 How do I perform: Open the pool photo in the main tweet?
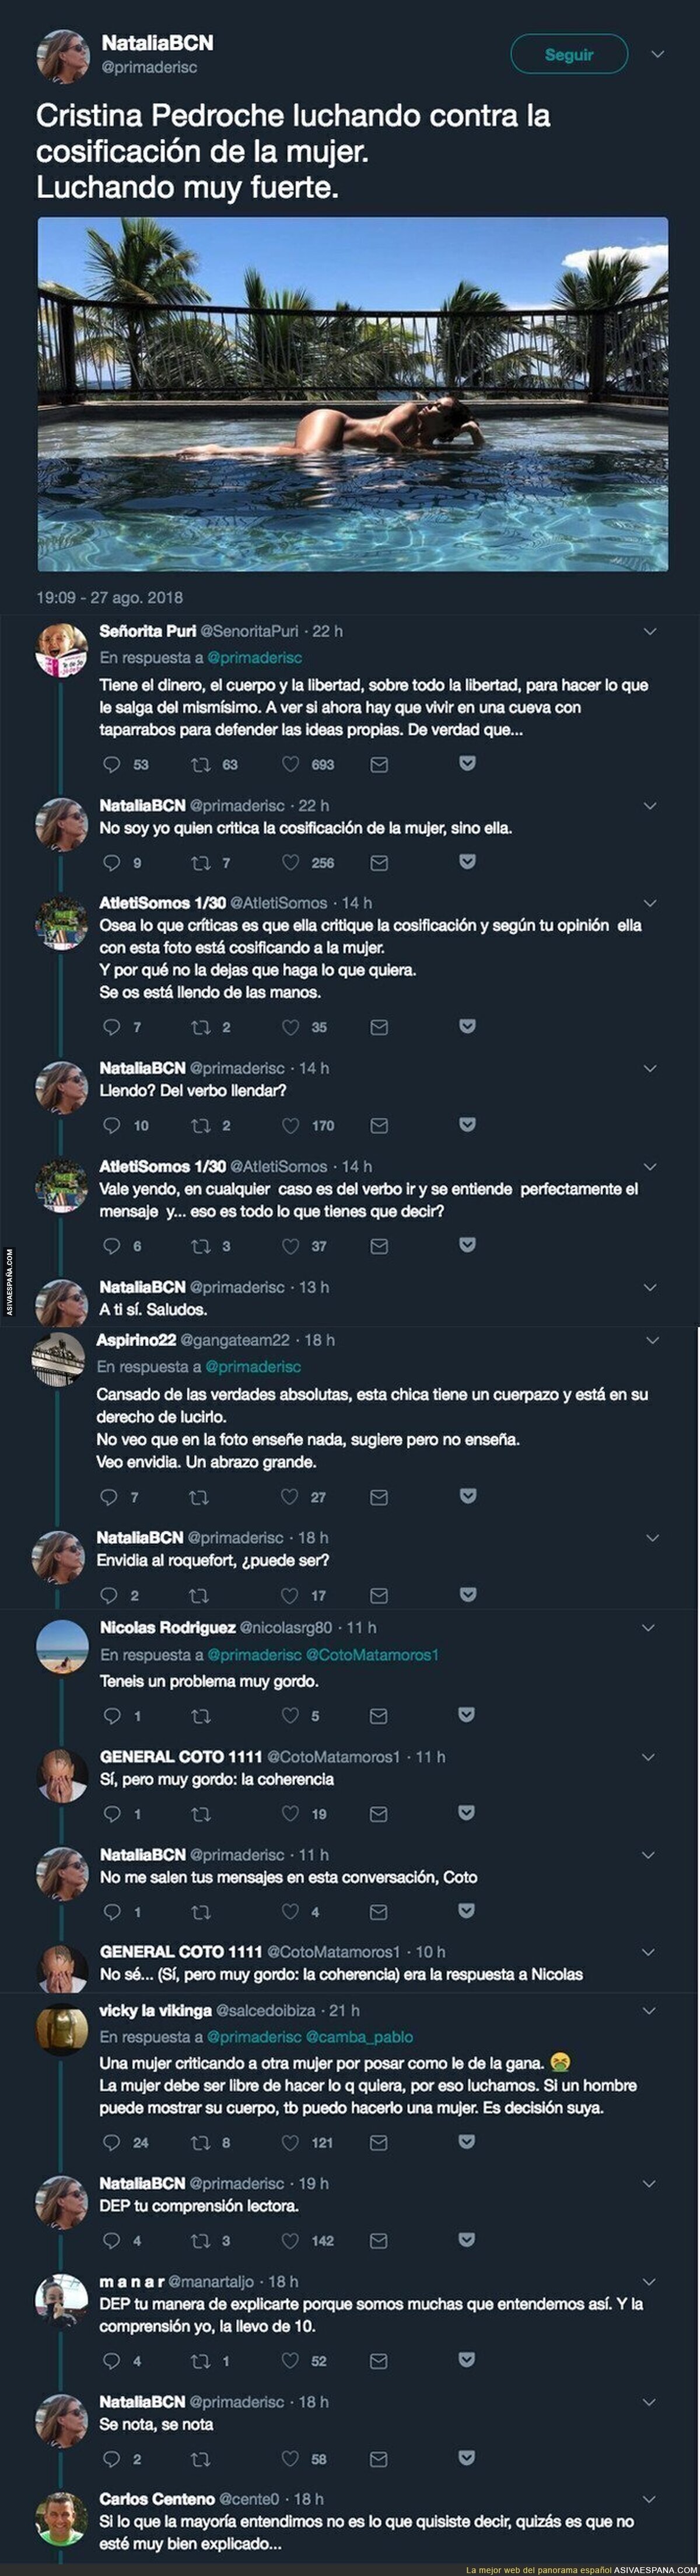click(352, 394)
